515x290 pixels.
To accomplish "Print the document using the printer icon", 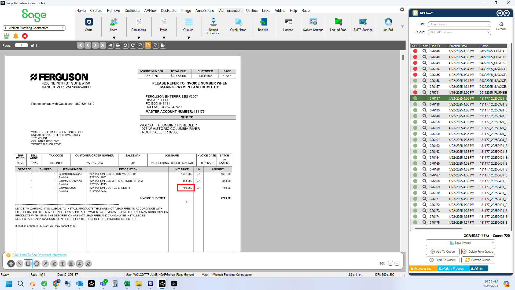I will click(118, 45).
